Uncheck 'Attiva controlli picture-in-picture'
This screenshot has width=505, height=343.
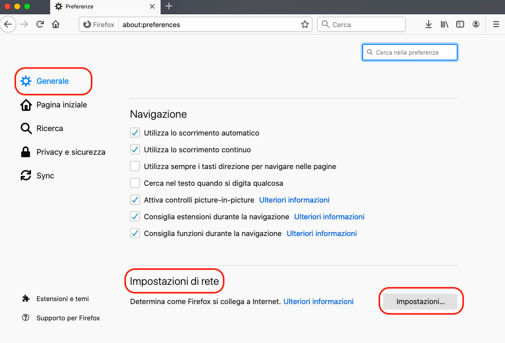coord(135,200)
